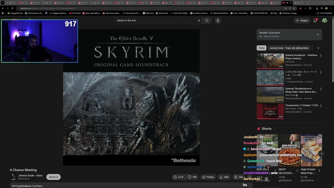Select Jeremy Soule - Topic adlı yükleyiciden chip
The height and width of the screenshot is (188, 334).
[x=289, y=48]
